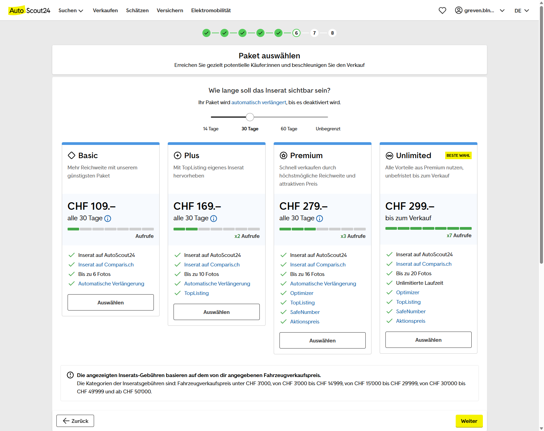This screenshot has width=544, height=431.
Task: Open Unlimited's TopListing feature link
Action: coord(409,302)
